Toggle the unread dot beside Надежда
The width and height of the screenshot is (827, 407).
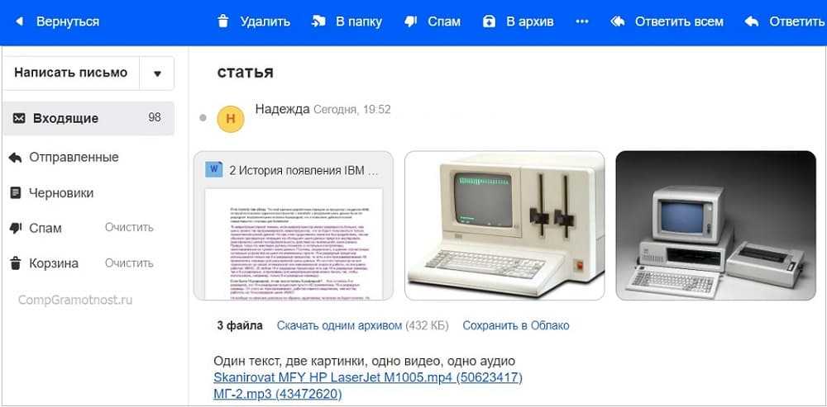click(x=203, y=118)
